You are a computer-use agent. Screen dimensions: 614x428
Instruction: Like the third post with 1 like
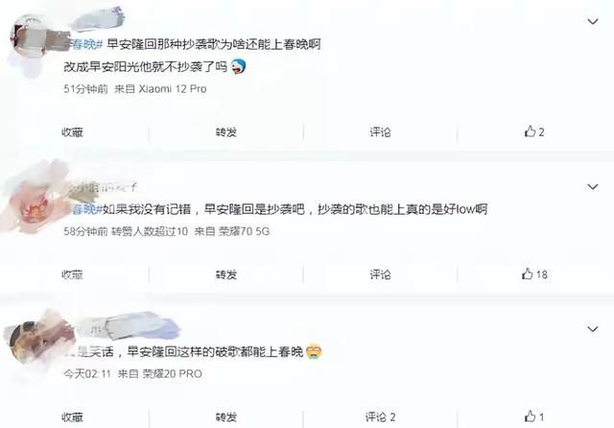pos(534,416)
